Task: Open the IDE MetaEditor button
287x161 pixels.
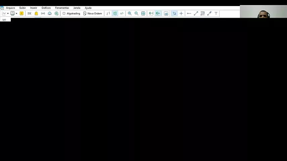Action: point(29,13)
